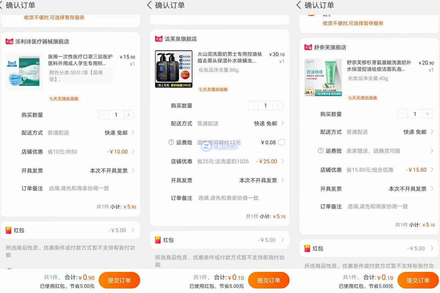Expand 运费险 卖家赠送 row chevron
Viewport: 440px width, 293px height.
(432, 151)
